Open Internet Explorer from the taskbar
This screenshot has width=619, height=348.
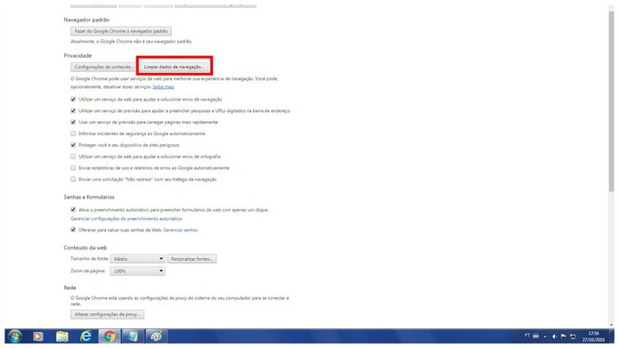86,336
